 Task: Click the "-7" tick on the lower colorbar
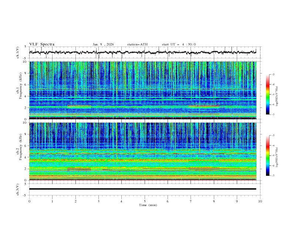tap(273, 176)
